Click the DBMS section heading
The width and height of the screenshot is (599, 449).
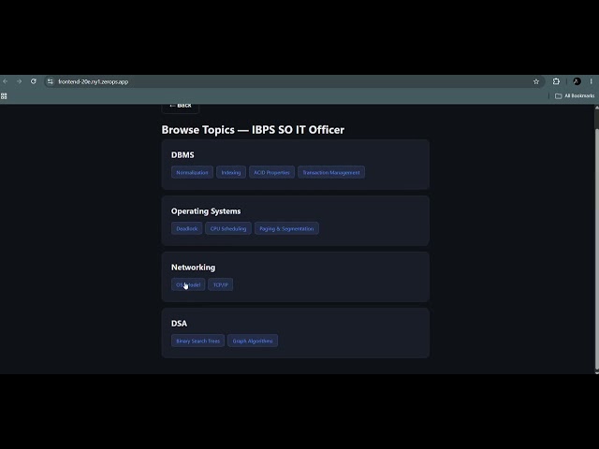183,155
